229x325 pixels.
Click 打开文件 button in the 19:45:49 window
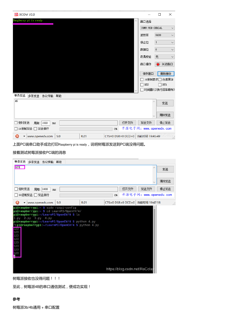coord(128,123)
